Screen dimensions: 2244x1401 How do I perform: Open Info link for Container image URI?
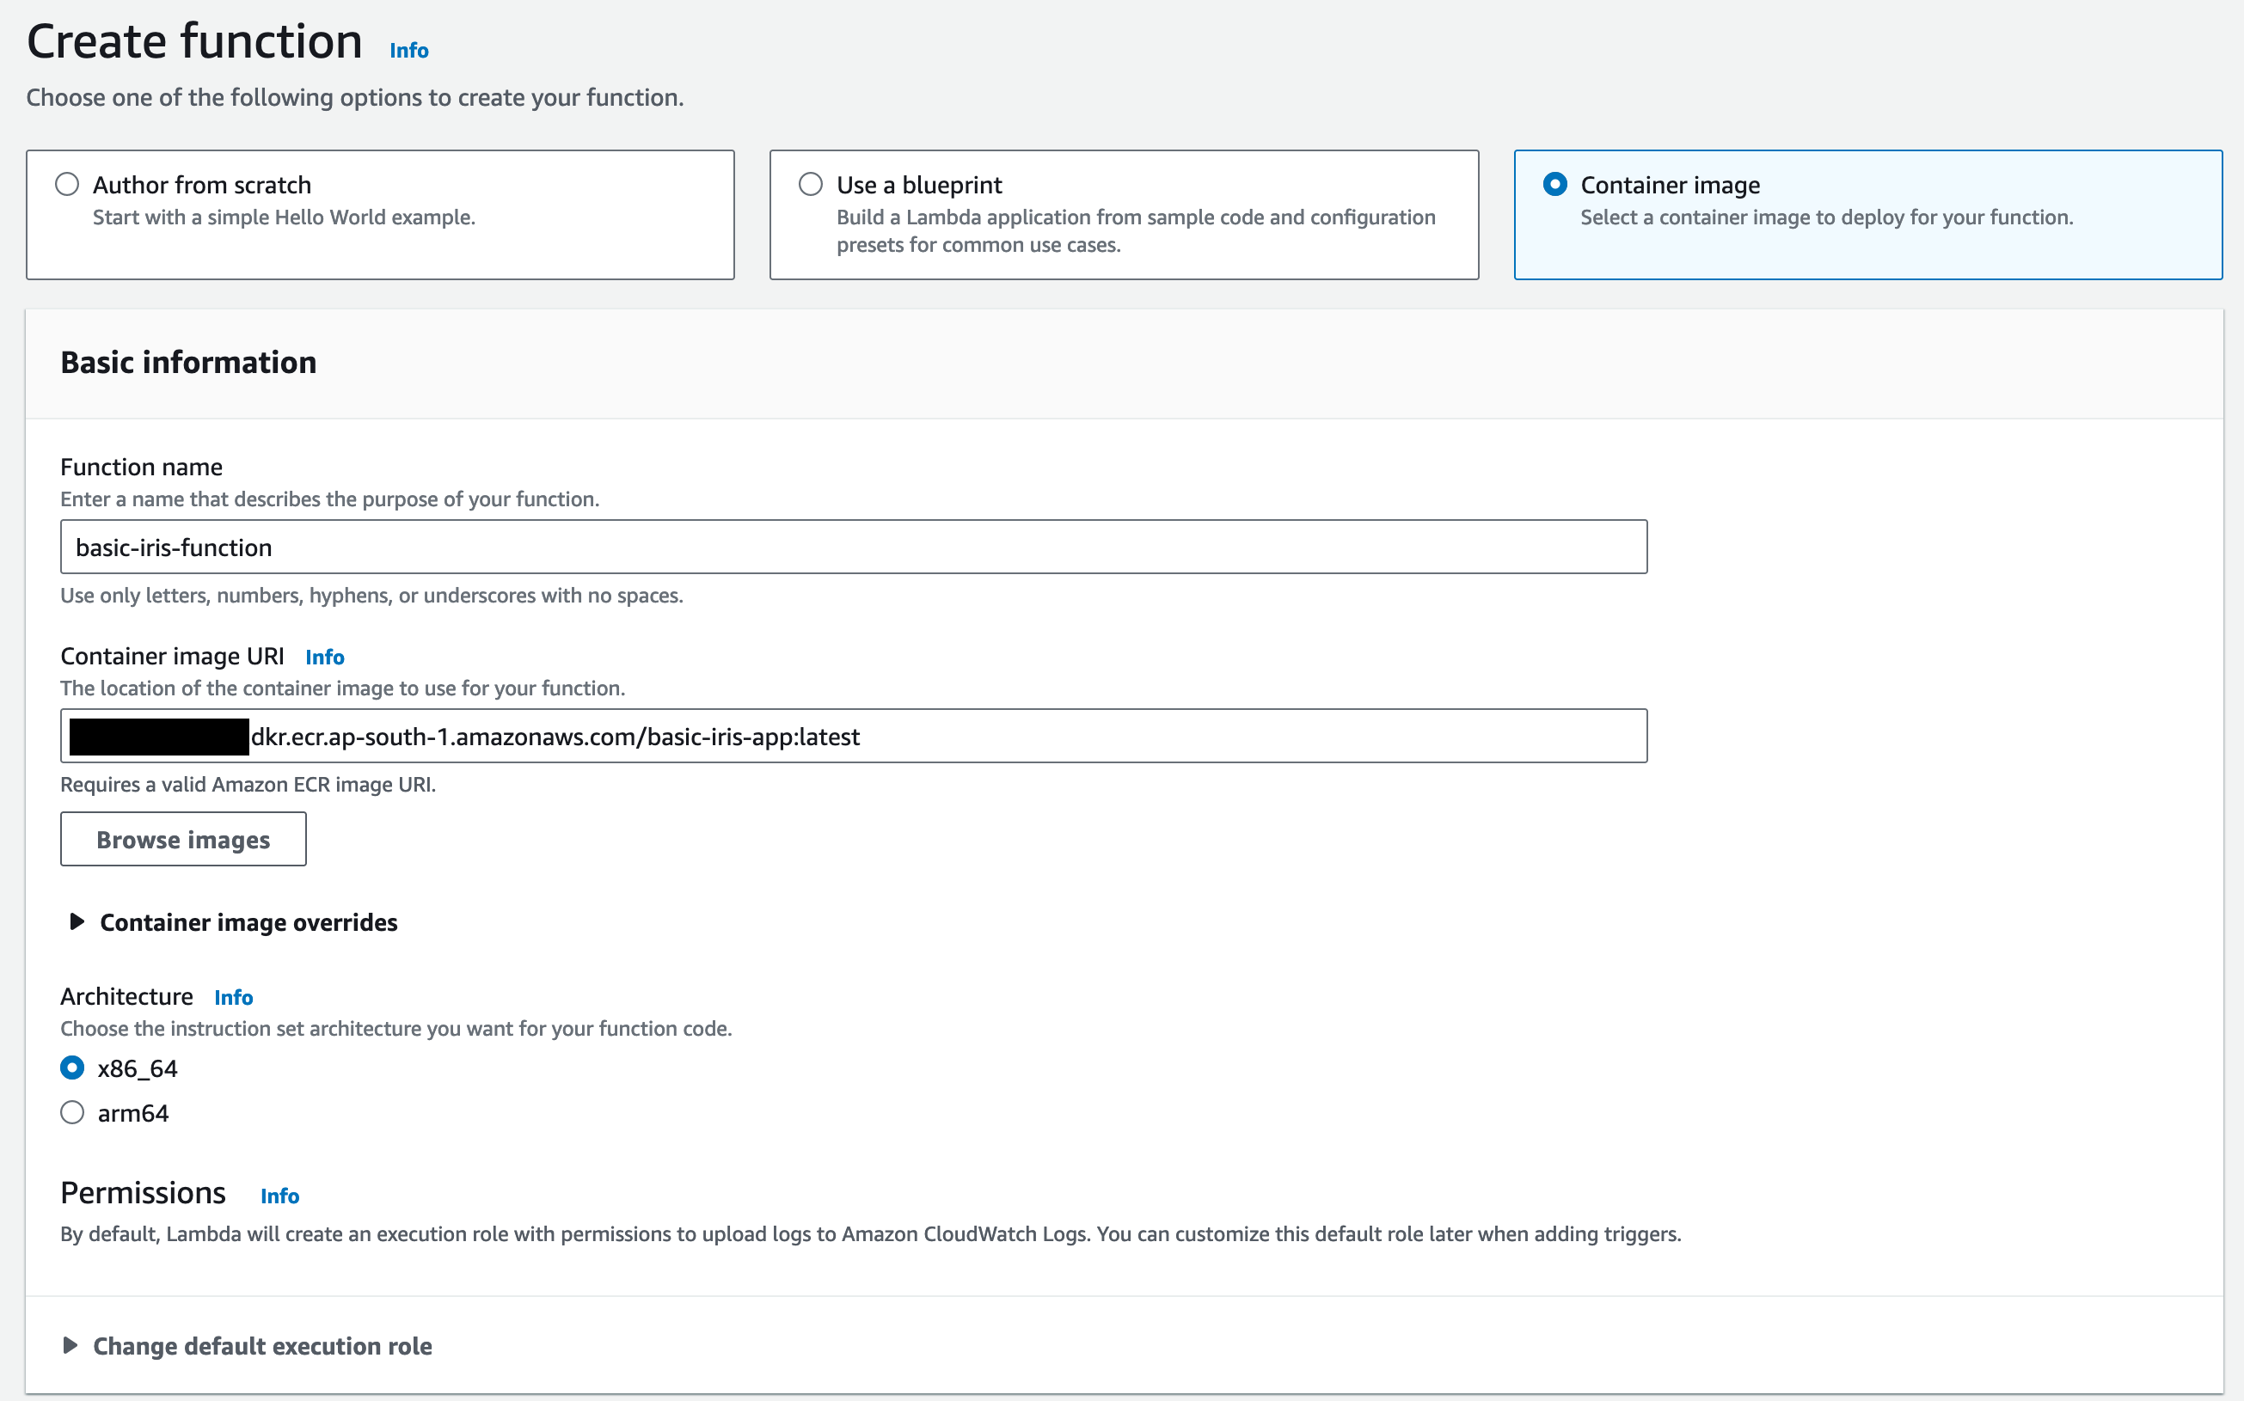click(324, 657)
